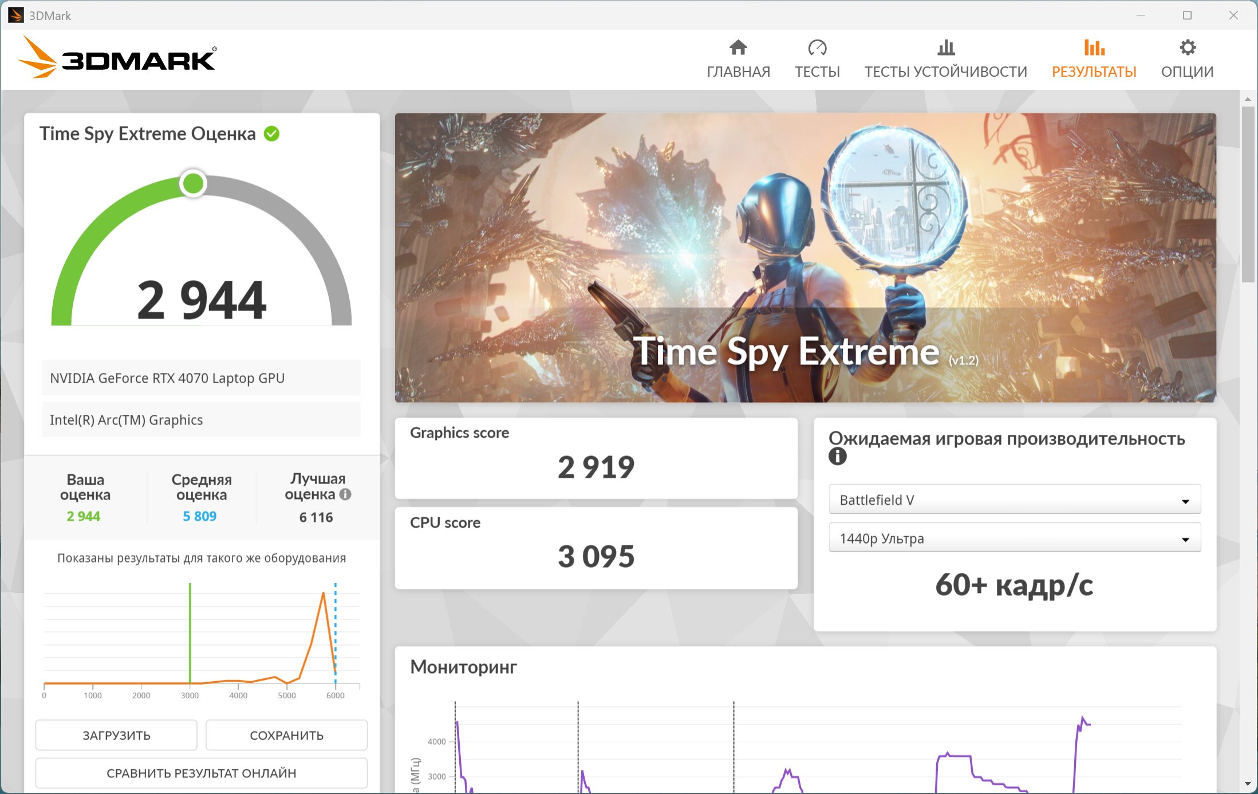1258x794 pixels.
Task: Go to the ГЛАВНАЯ tab
Action: point(738,72)
